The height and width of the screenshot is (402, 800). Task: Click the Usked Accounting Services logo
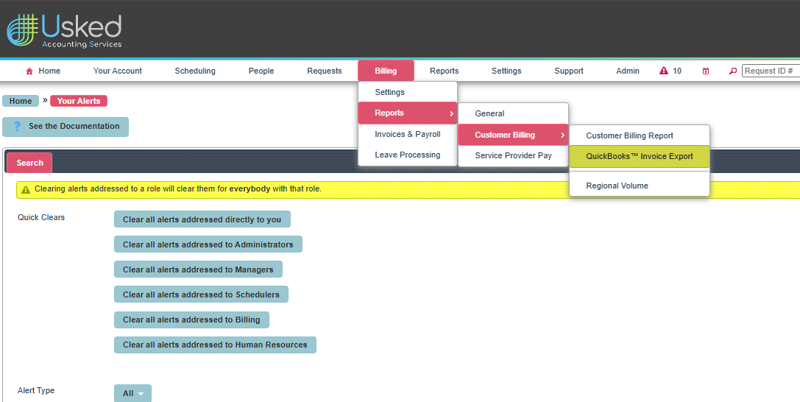click(x=64, y=31)
